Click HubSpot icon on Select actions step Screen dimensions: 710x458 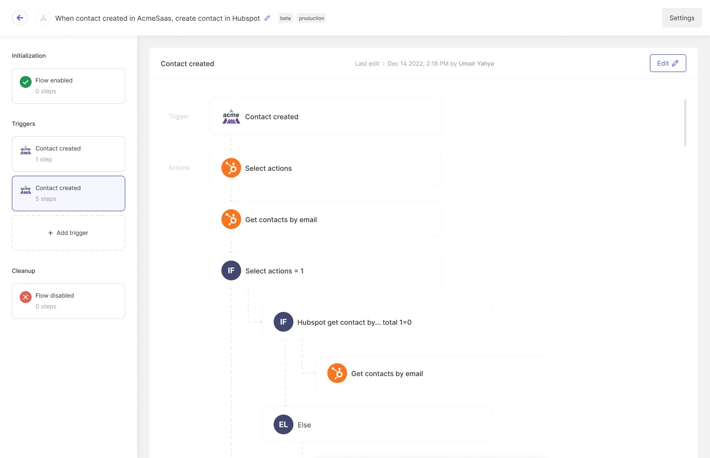tap(231, 168)
